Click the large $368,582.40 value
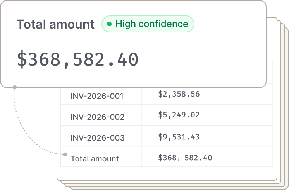This screenshot has width=289, height=190. click(77, 60)
